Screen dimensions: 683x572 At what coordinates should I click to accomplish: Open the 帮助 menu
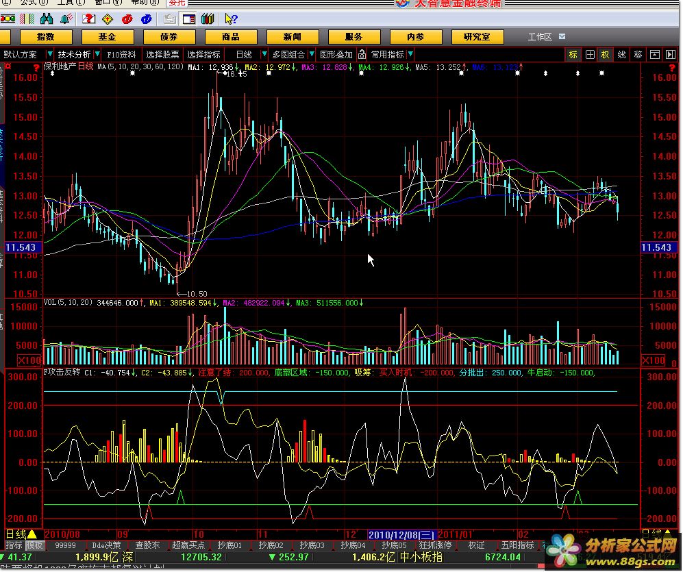[145, 2]
